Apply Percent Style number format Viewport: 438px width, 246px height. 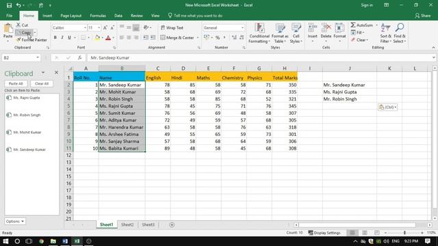tap(218, 38)
